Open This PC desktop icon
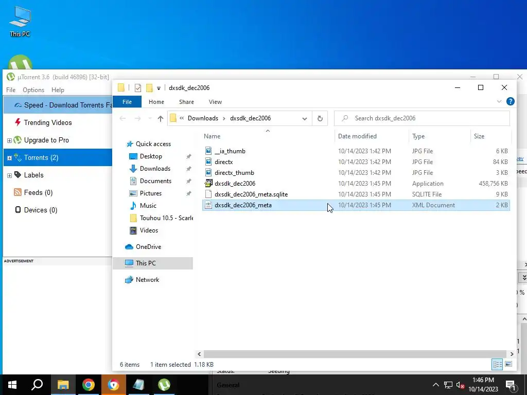The height and width of the screenshot is (395, 527). pyautogui.click(x=20, y=22)
